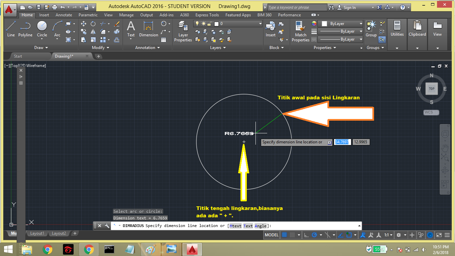This screenshot has height=256, width=455.
Task: Click the Plot (print) icon
Action: point(54,7)
